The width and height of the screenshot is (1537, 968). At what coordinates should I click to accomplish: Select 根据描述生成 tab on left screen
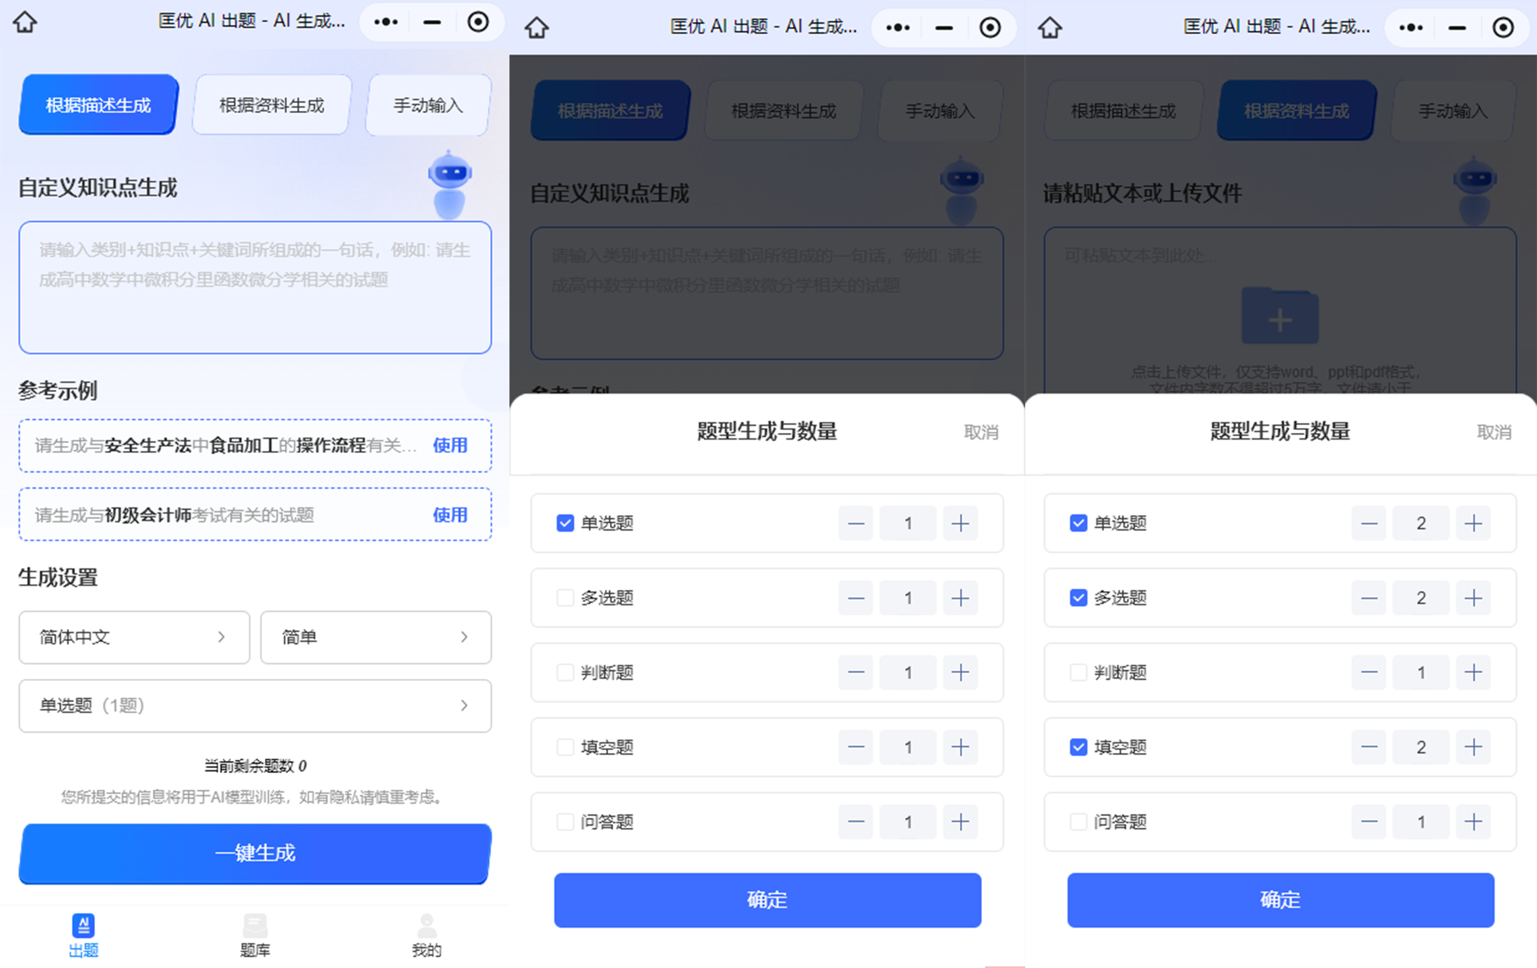[98, 105]
